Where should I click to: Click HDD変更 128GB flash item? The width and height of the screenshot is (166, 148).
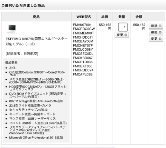click(38, 88)
